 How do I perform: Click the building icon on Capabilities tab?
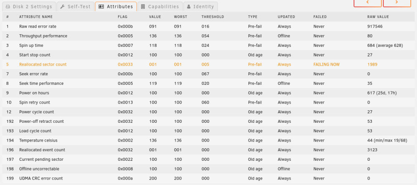point(143,7)
